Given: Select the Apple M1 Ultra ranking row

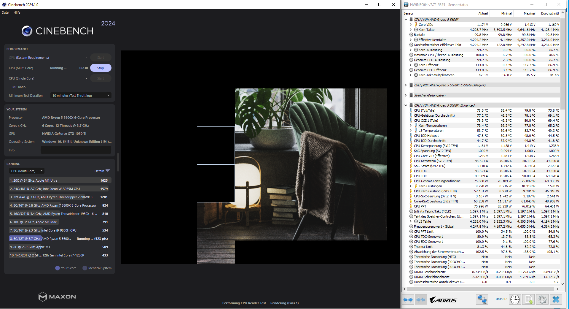Looking at the screenshot, I should tap(60, 180).
